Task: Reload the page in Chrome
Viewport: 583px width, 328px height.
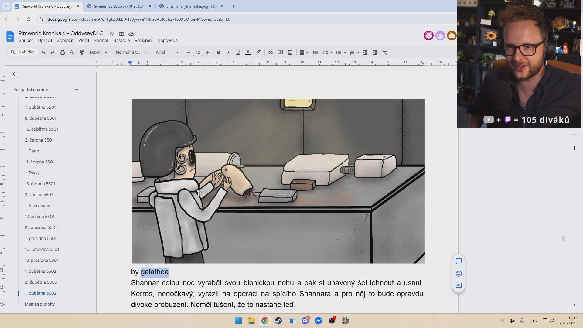Action: pos(29,19)
